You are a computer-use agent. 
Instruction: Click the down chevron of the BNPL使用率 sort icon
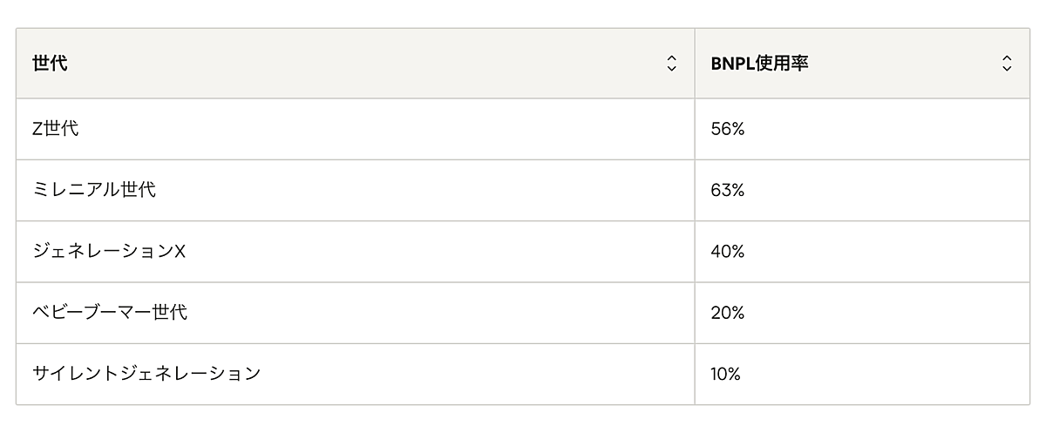(1007, 69)
